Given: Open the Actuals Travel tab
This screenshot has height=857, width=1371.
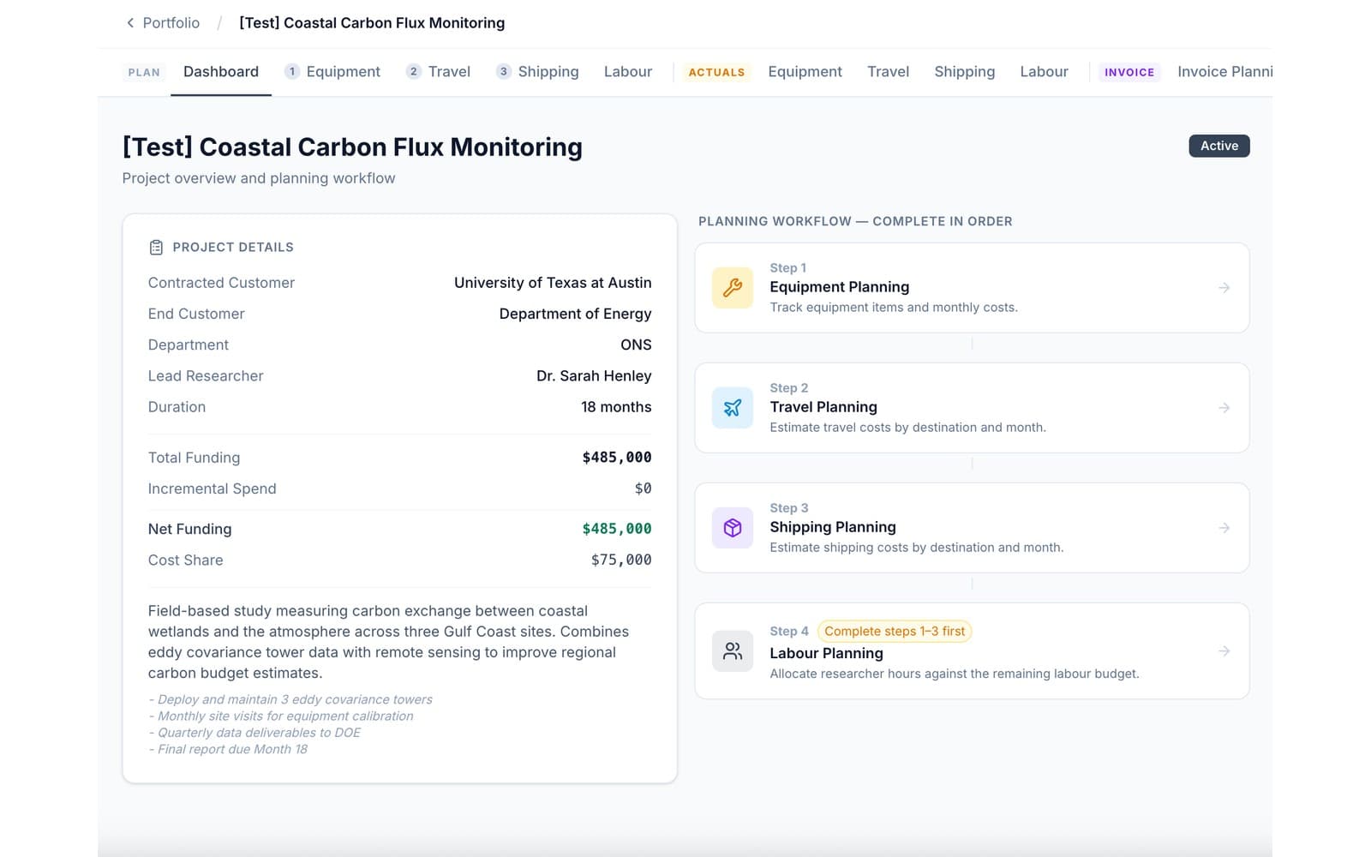Looking at the screenshot, I should (888, 72).
